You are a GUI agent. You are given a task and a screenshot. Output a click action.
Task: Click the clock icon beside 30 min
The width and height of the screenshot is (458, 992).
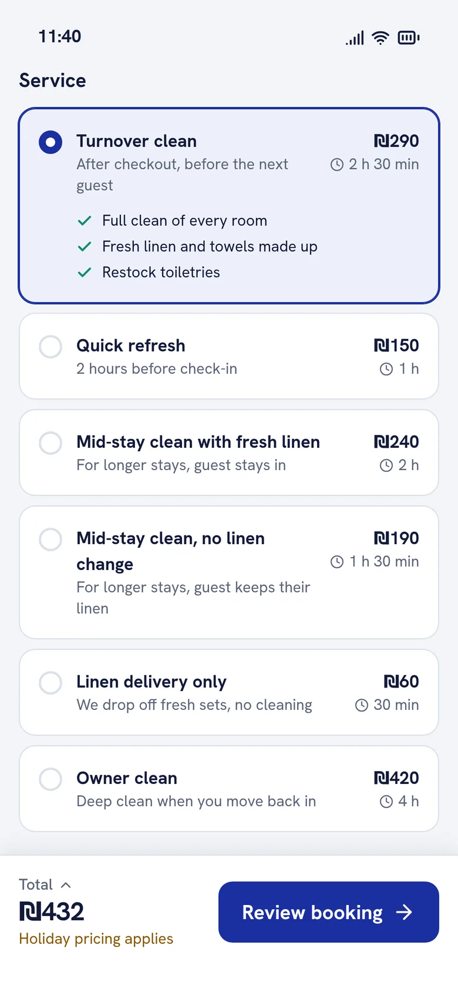(x=362, y=705)
